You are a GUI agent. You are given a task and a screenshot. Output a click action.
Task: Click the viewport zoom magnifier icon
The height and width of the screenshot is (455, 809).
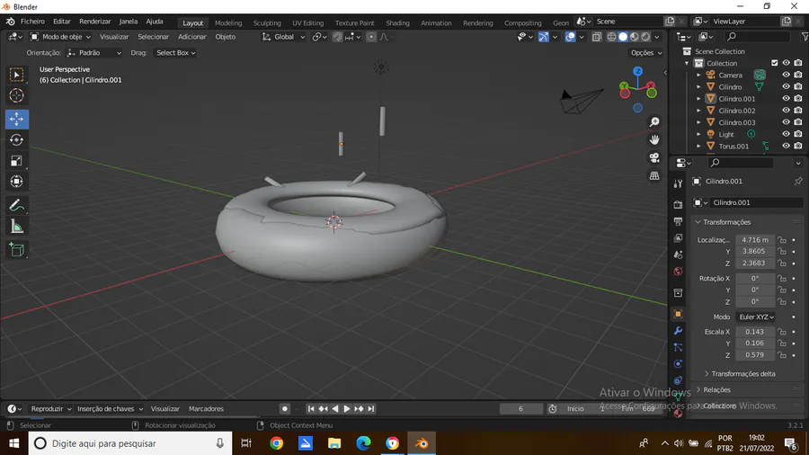coord(654,122)
